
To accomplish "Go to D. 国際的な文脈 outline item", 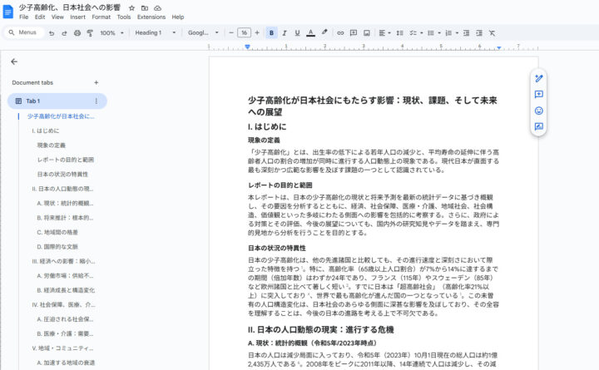I will [57, 247].
